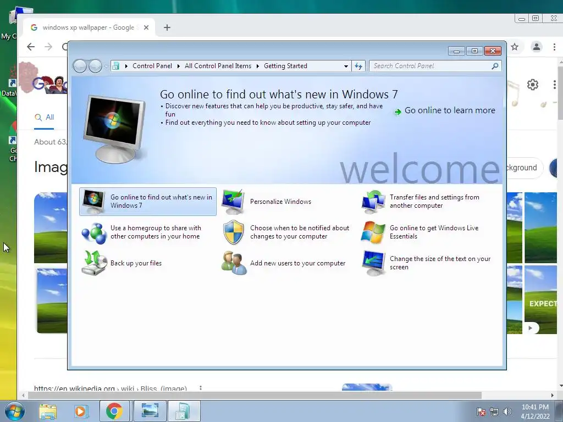Focus the Search Control Panel field
This screenshot has height=422, width=563.
point(431,66)
